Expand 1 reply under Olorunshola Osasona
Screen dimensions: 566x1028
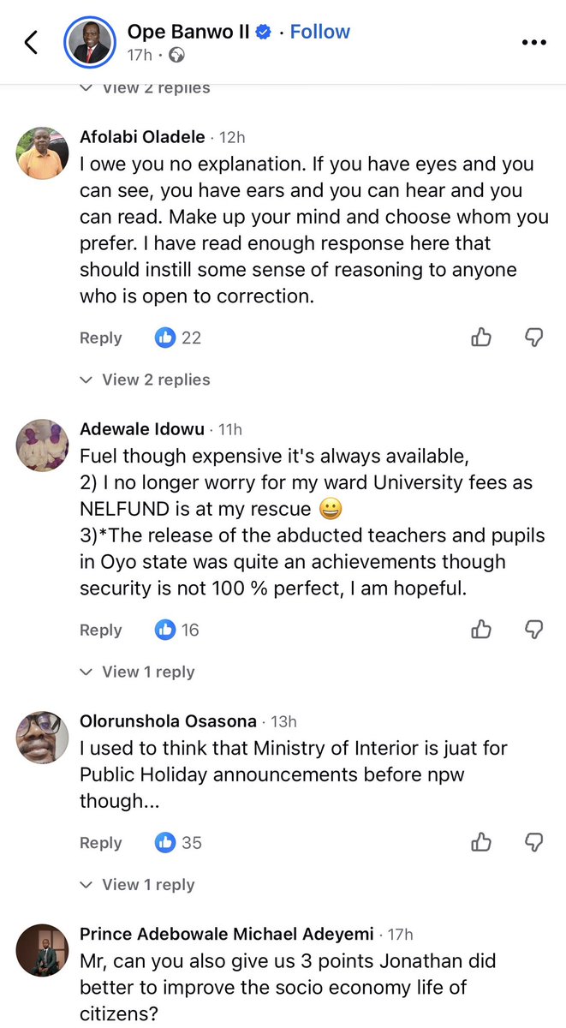pyautogui.click(x=137, y=884)
